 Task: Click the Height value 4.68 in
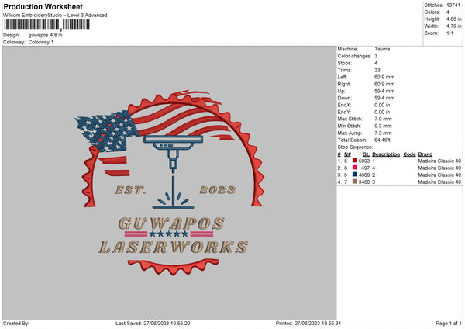(x=453, y=19)
